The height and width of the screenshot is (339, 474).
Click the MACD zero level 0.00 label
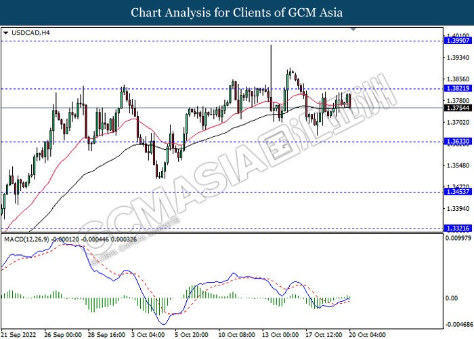(x=452, y=298)
